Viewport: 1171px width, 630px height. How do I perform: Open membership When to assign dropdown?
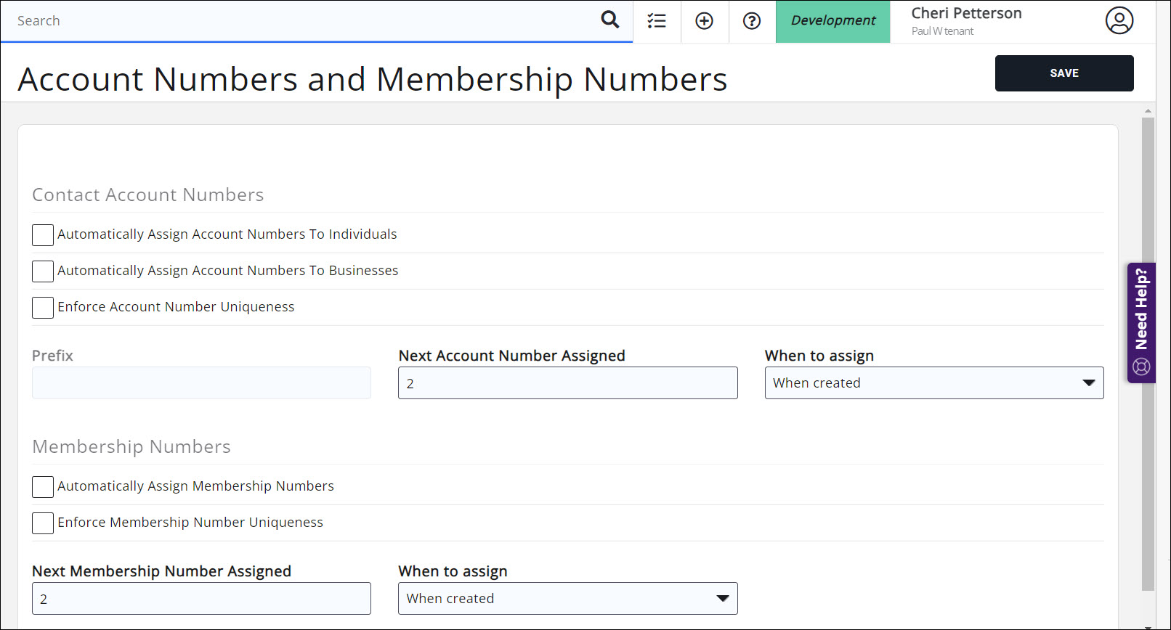567,599
